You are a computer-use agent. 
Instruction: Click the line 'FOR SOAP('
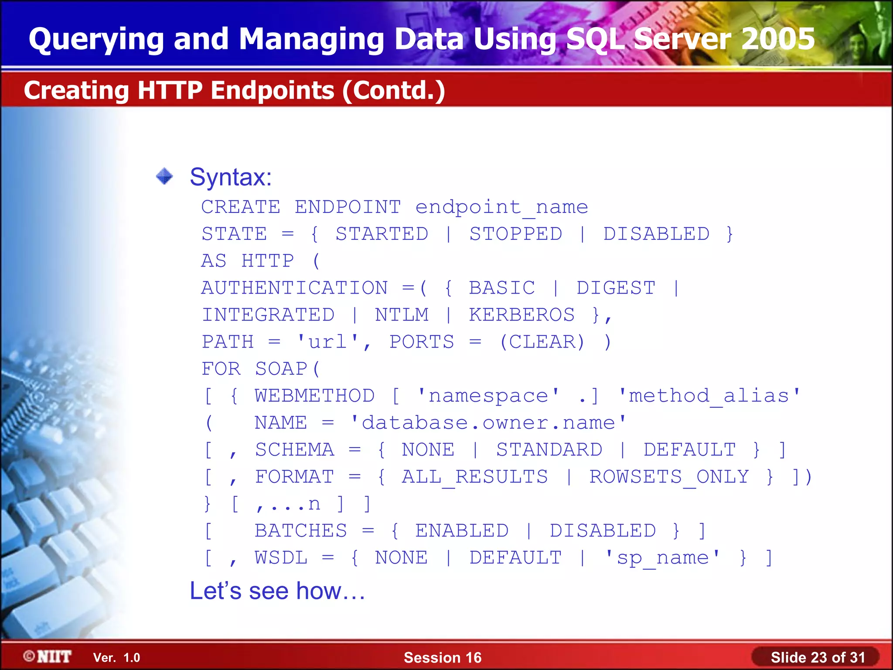[x=261, y=369]
